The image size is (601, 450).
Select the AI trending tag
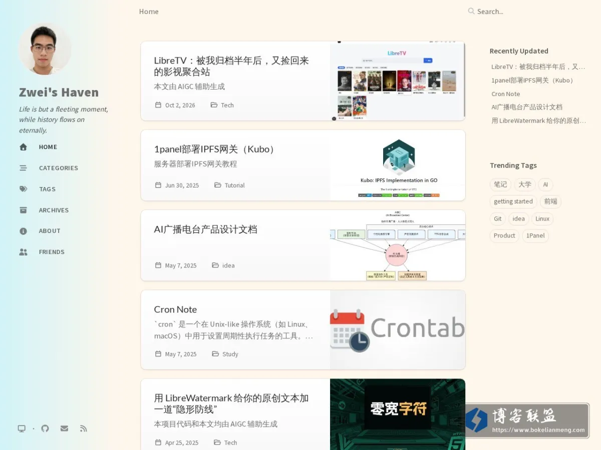545,184
